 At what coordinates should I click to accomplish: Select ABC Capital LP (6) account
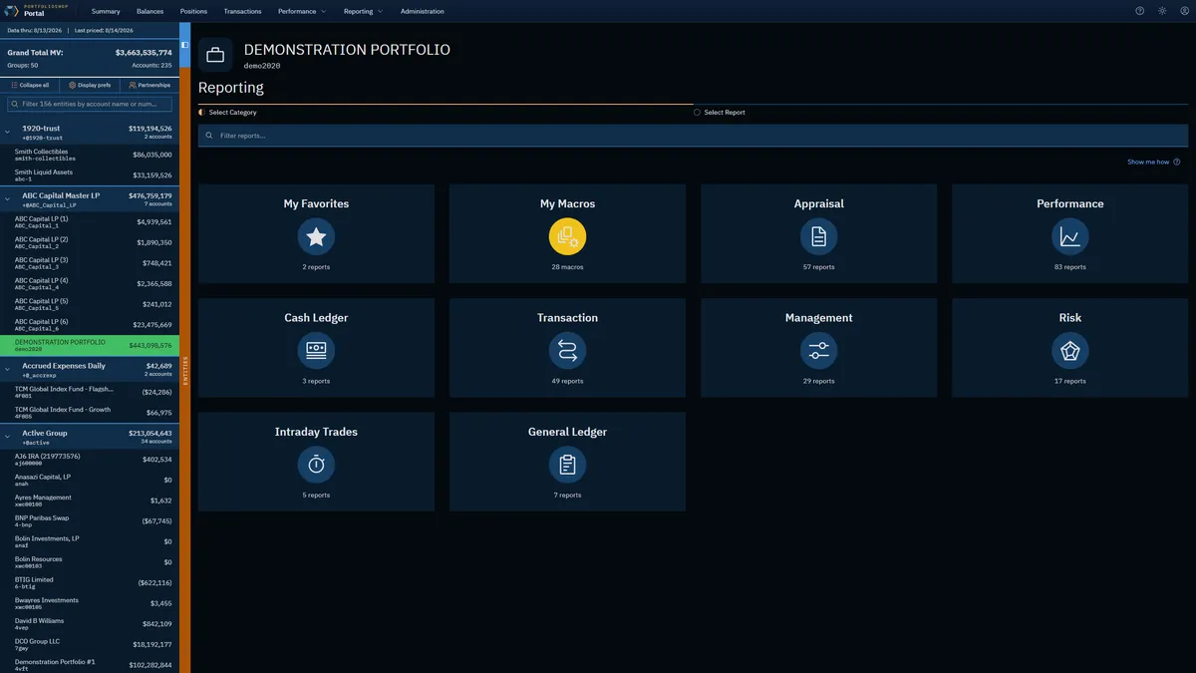coord(90,324)
